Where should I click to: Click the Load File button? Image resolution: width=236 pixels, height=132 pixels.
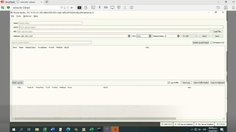click(217, 32)
